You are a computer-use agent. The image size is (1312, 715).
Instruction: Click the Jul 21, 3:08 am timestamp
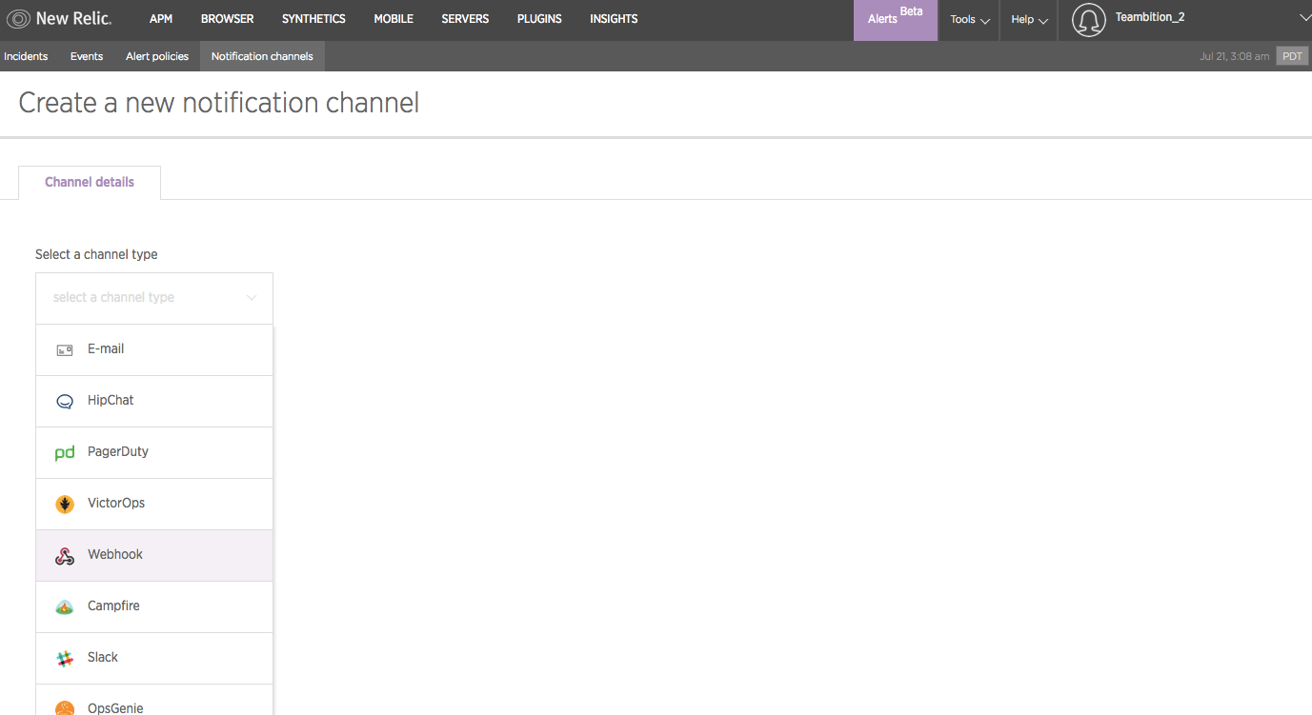(x=1234, y=56)
